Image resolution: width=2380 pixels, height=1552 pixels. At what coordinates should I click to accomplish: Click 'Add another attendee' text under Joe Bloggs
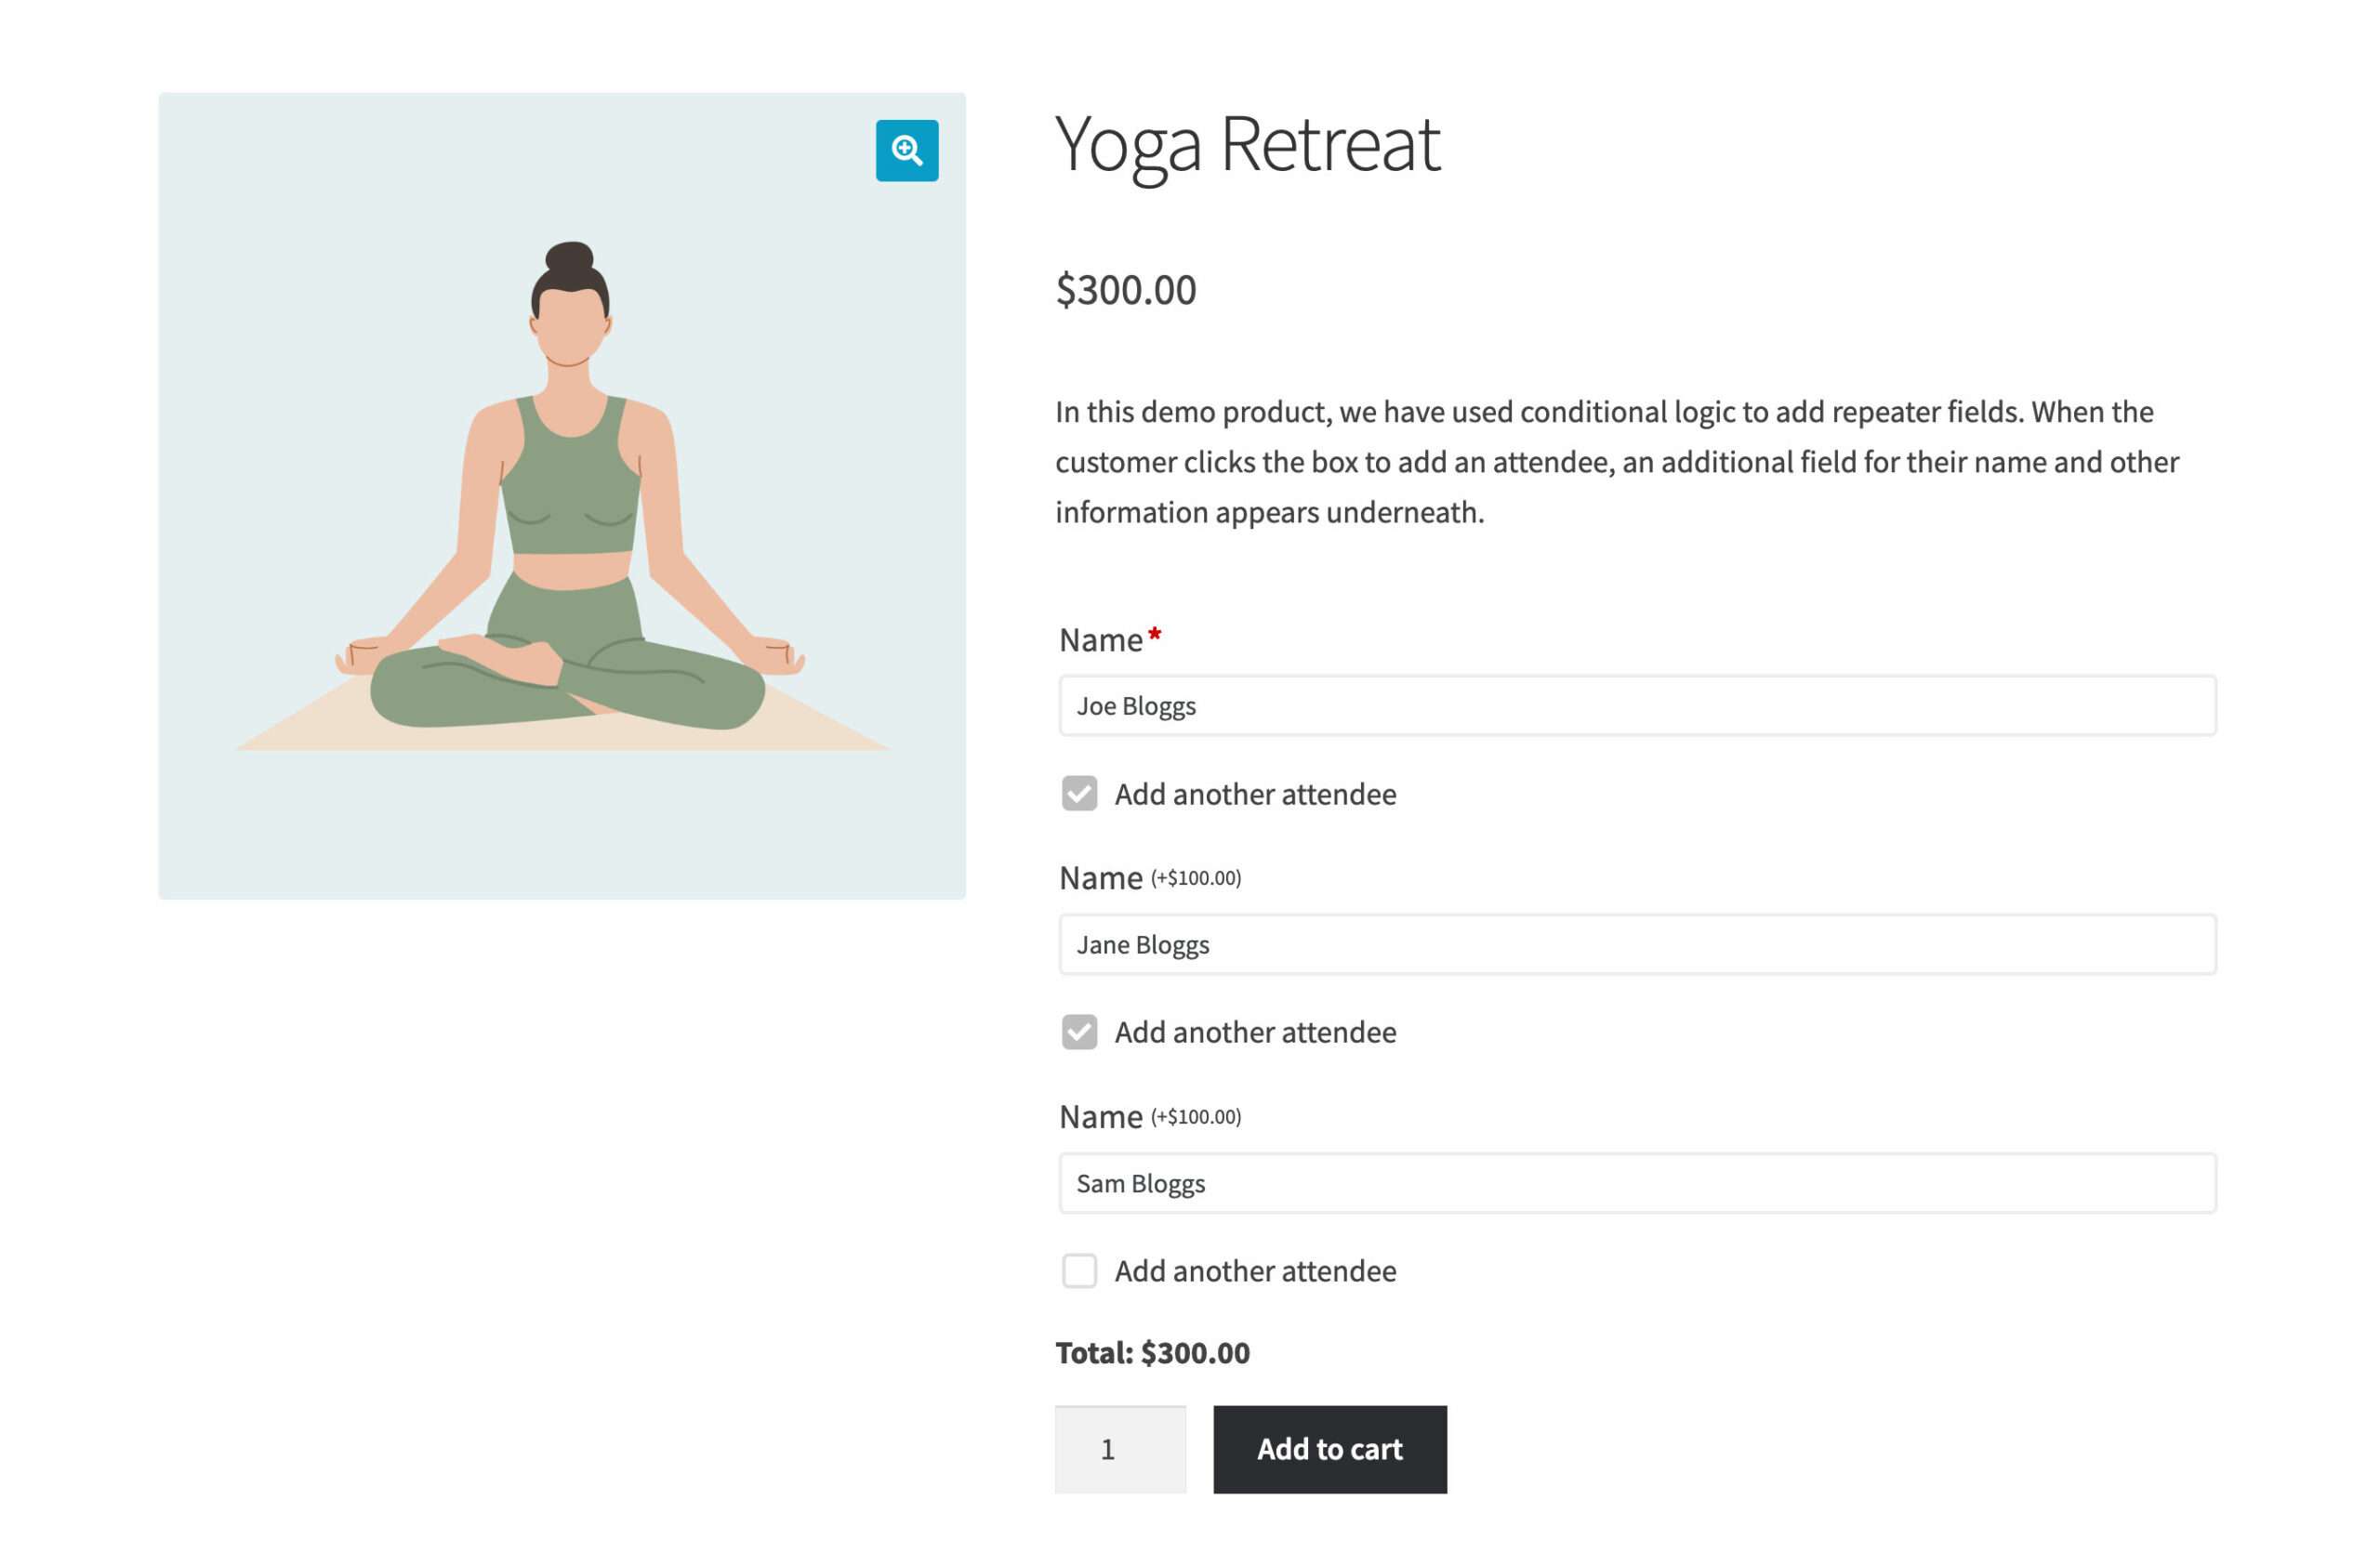[1255, 794]
